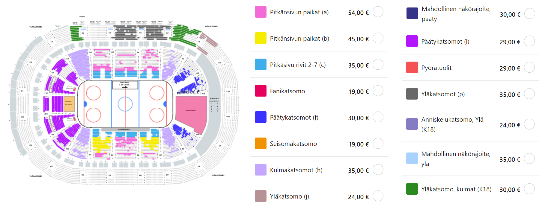Pick the Päätykatsomot (f) radio option
The width and height of the screenshot is (548, 212).
[x=378, y=117]
